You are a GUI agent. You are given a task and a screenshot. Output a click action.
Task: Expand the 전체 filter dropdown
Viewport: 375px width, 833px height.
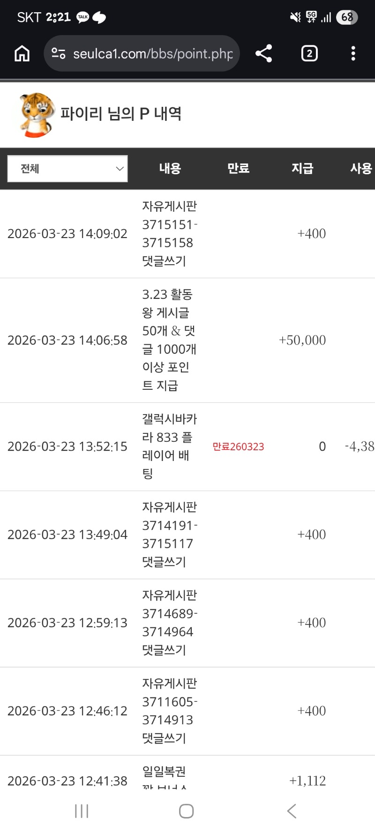[67, 169]
